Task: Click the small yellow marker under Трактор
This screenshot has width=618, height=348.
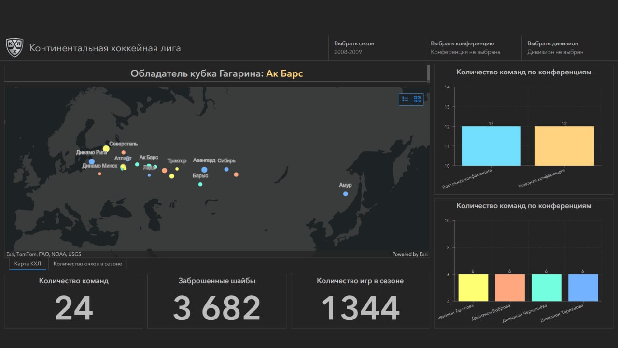Action: pos(177,169)
